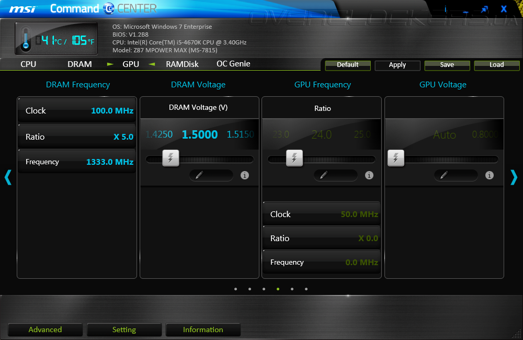
Task: Select fourth highlighted page indicator dot
Action: [x=278, y=289]
